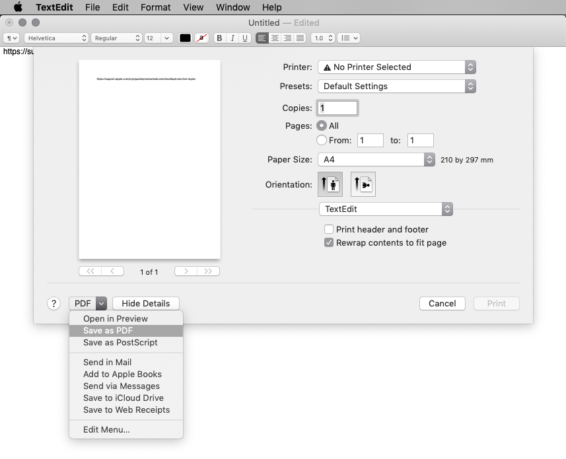Viewport: 566px width, 459px height.
Task: Click the help question mark button
Action: (x=54, y=304)
